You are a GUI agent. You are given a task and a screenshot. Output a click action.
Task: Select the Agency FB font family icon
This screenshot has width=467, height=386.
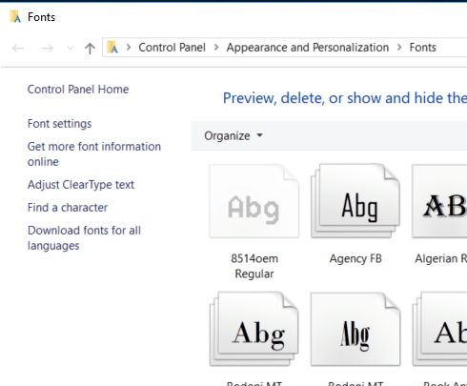pos(355,201)
